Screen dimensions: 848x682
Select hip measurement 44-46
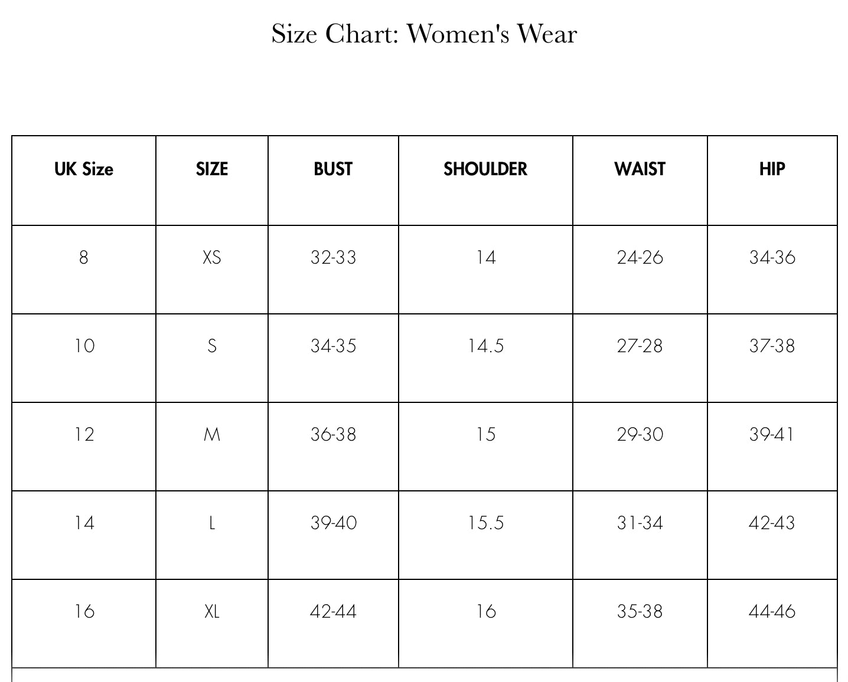(x=772, y=612)
